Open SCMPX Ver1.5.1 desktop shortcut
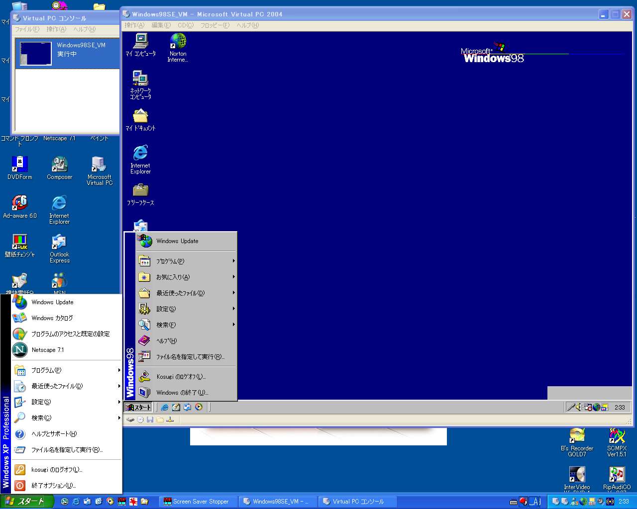This screenshot has height=509, width=637. point(617,442)
